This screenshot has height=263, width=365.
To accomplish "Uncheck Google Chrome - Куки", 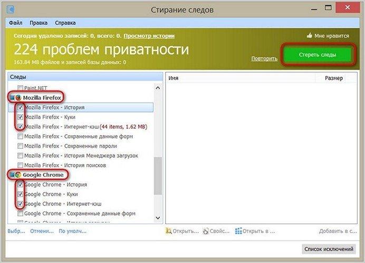I will click(x=20, y=194).
